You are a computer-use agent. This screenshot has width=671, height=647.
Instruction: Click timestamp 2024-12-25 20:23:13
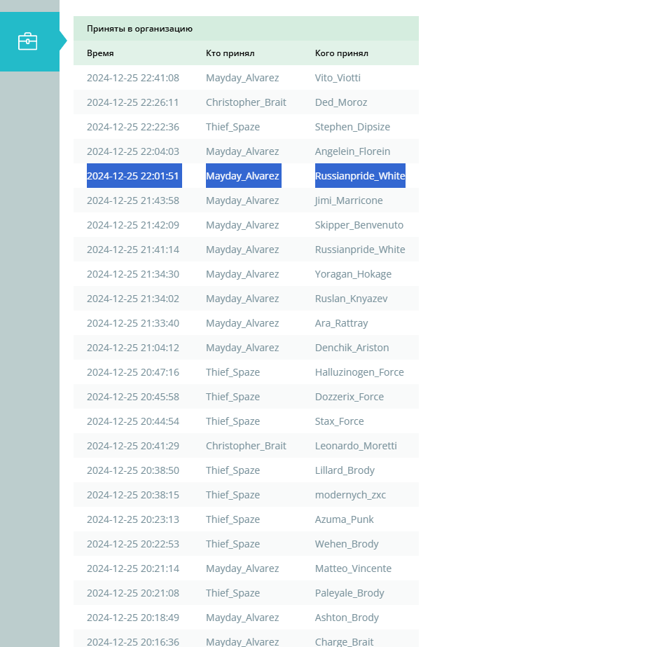pyautogui.click(x=133, y=519)
